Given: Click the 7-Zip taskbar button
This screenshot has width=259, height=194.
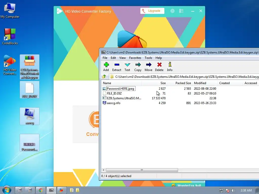Looking at the screenshot, I should pos(51,190).
